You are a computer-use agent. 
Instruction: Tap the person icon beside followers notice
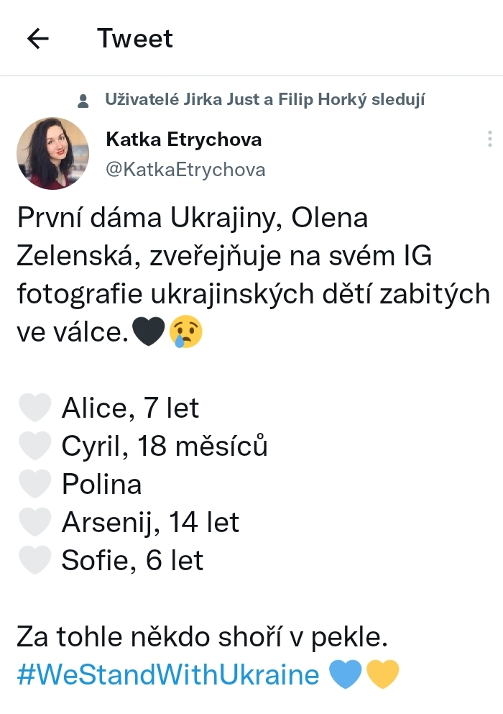point(83,99)
